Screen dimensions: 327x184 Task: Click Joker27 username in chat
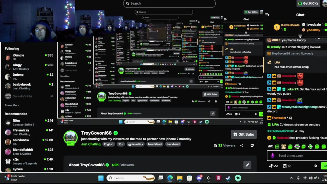(292, 89)
